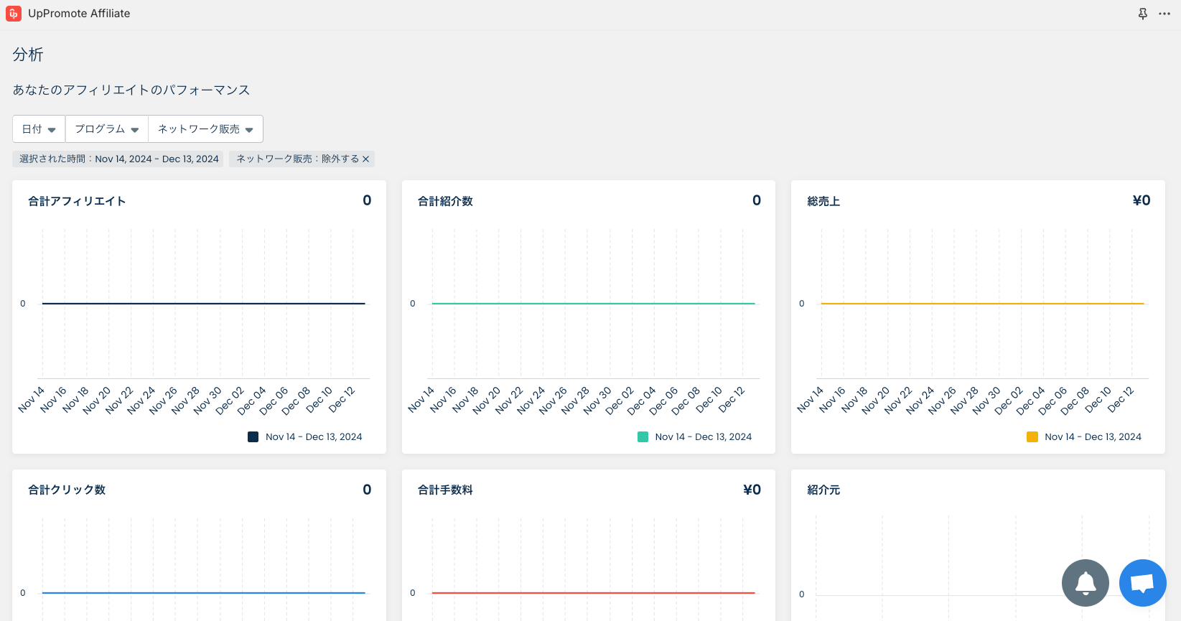The width and height of the screenshot is (1181, 621).
Task: Click the UpPromote Affiliate app logo icon
Action: point(14,14)
